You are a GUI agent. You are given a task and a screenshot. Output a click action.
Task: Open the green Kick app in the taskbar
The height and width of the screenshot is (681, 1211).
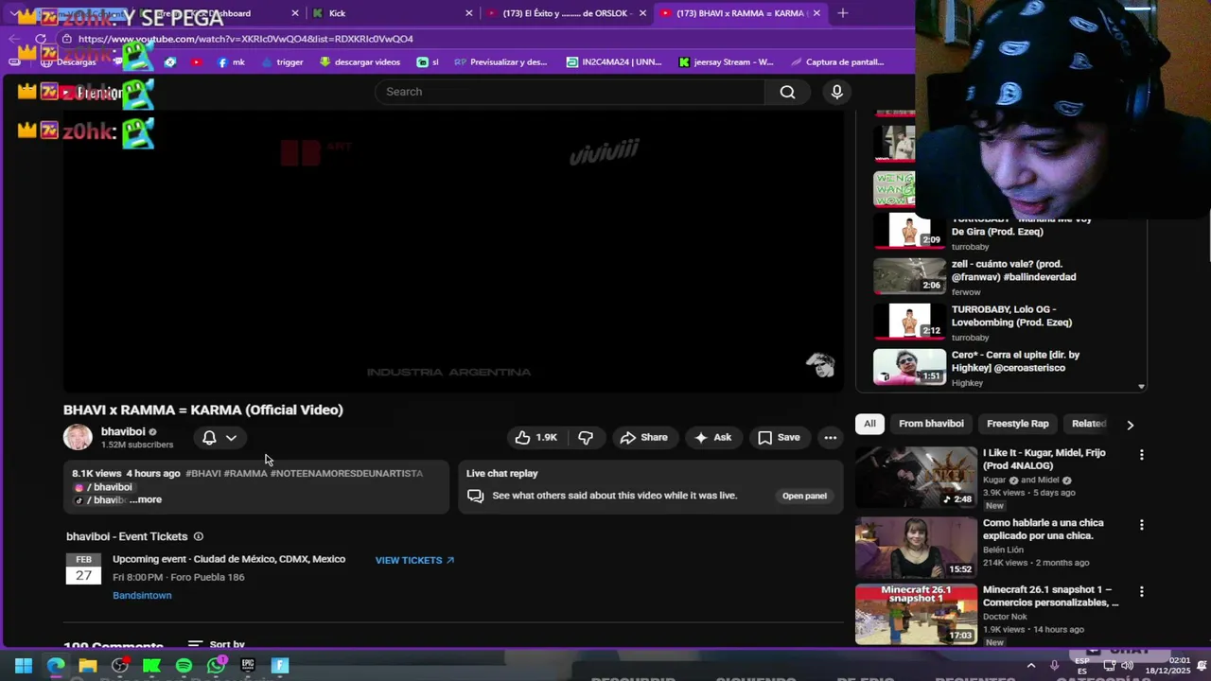pyautogui.click(x=151, y=665)
